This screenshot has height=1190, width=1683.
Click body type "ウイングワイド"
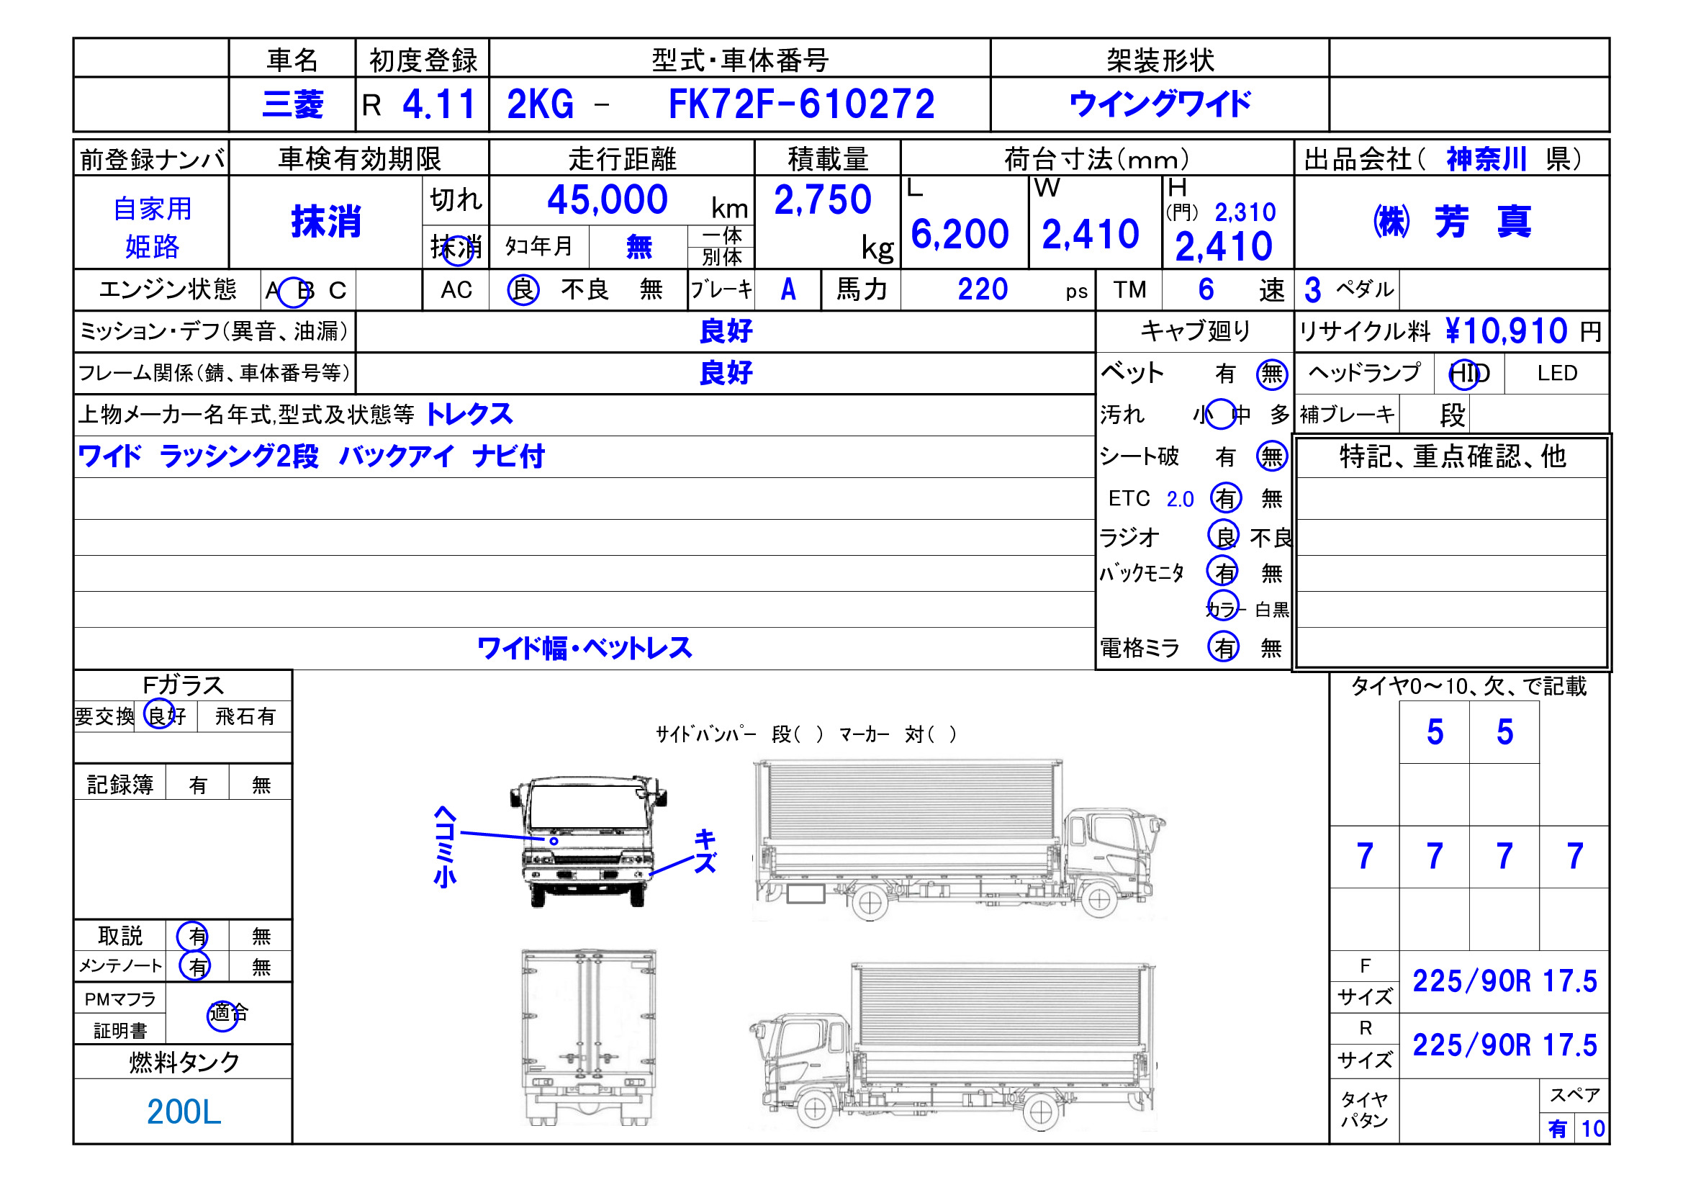1160,104
